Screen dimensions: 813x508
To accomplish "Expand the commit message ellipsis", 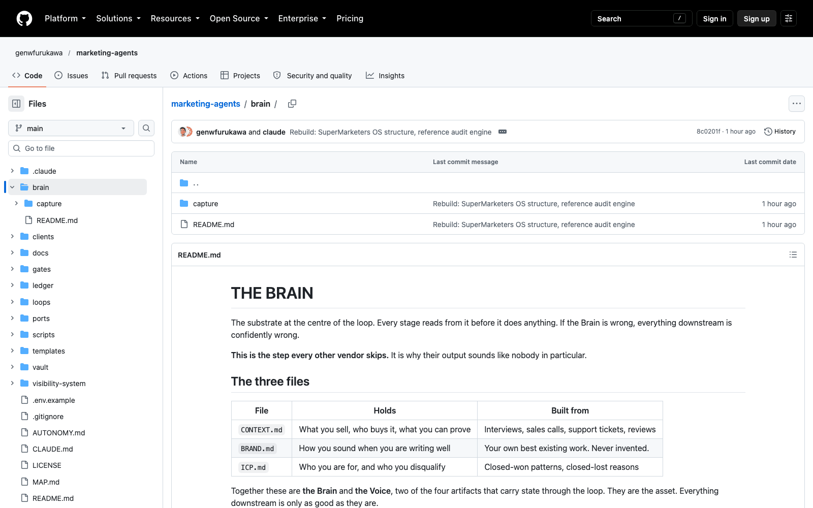I will pos(503,132).
